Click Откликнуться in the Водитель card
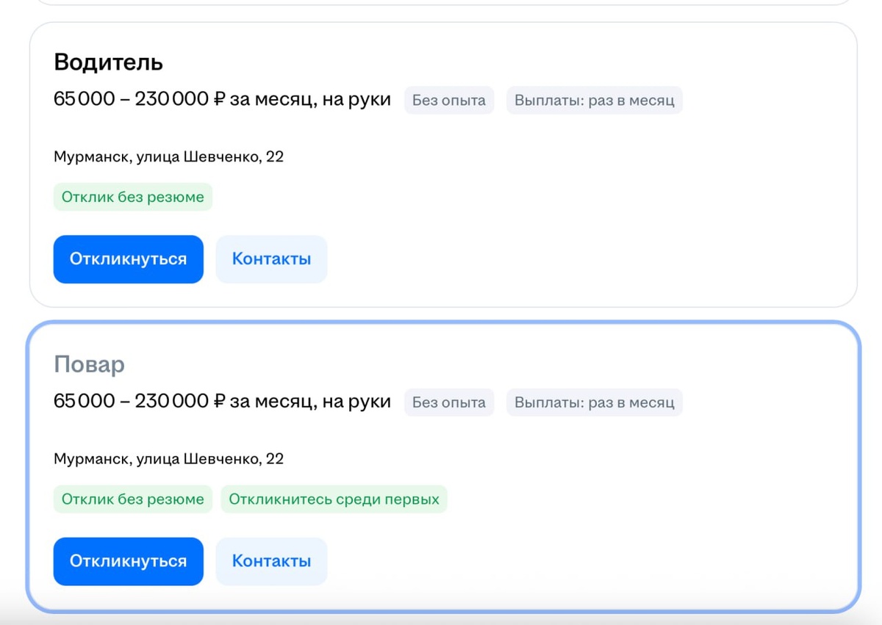Screen dimensions: 882x625 [x=128, y=259]
